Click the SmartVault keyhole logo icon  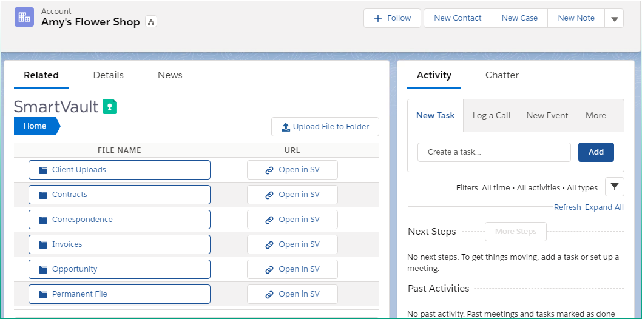(x=110, y=106)
